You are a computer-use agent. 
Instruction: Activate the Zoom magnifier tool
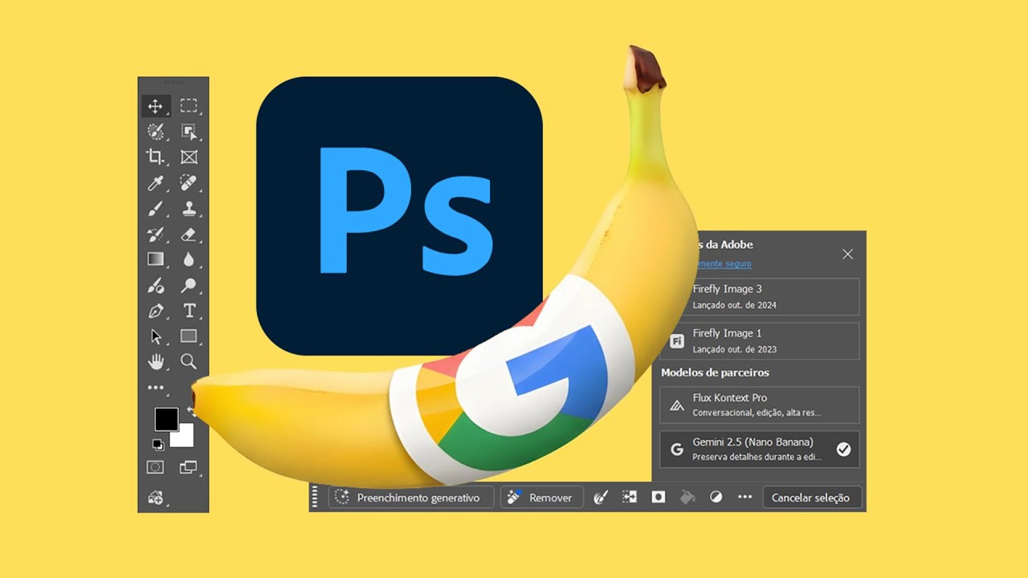point(189,362)
